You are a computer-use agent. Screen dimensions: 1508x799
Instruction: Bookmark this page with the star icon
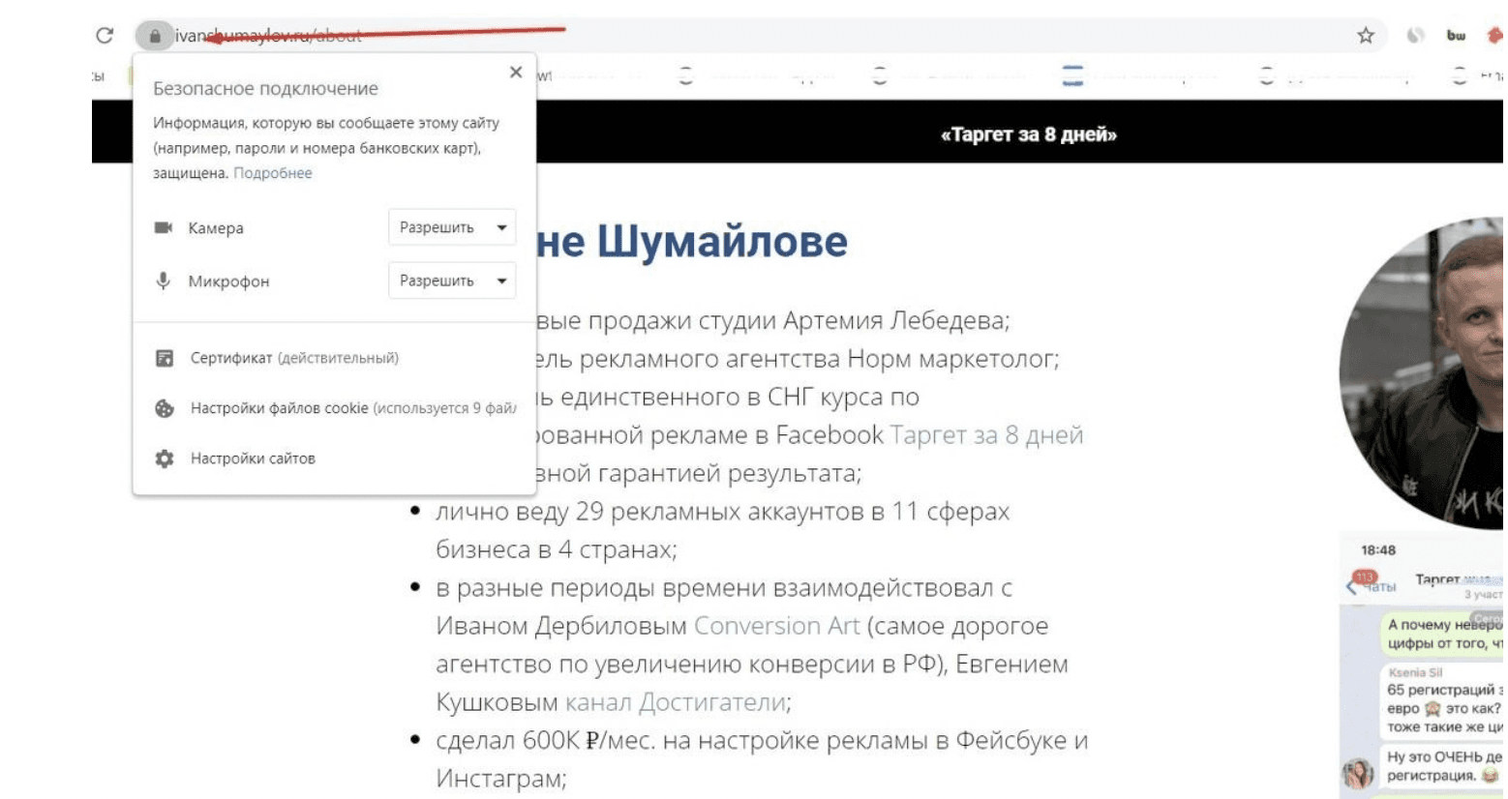(x=1366, y=36)
